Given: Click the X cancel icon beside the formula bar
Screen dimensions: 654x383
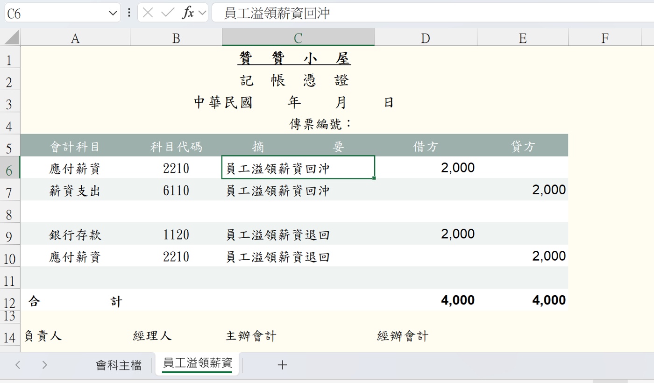Looking at the screenshot, I should point(148,13).
